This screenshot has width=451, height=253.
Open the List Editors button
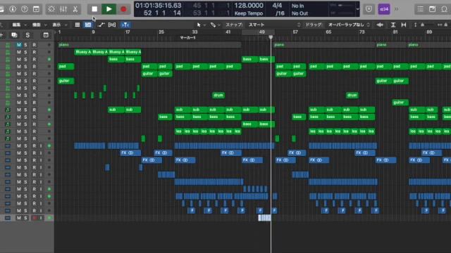click(421, 9)
